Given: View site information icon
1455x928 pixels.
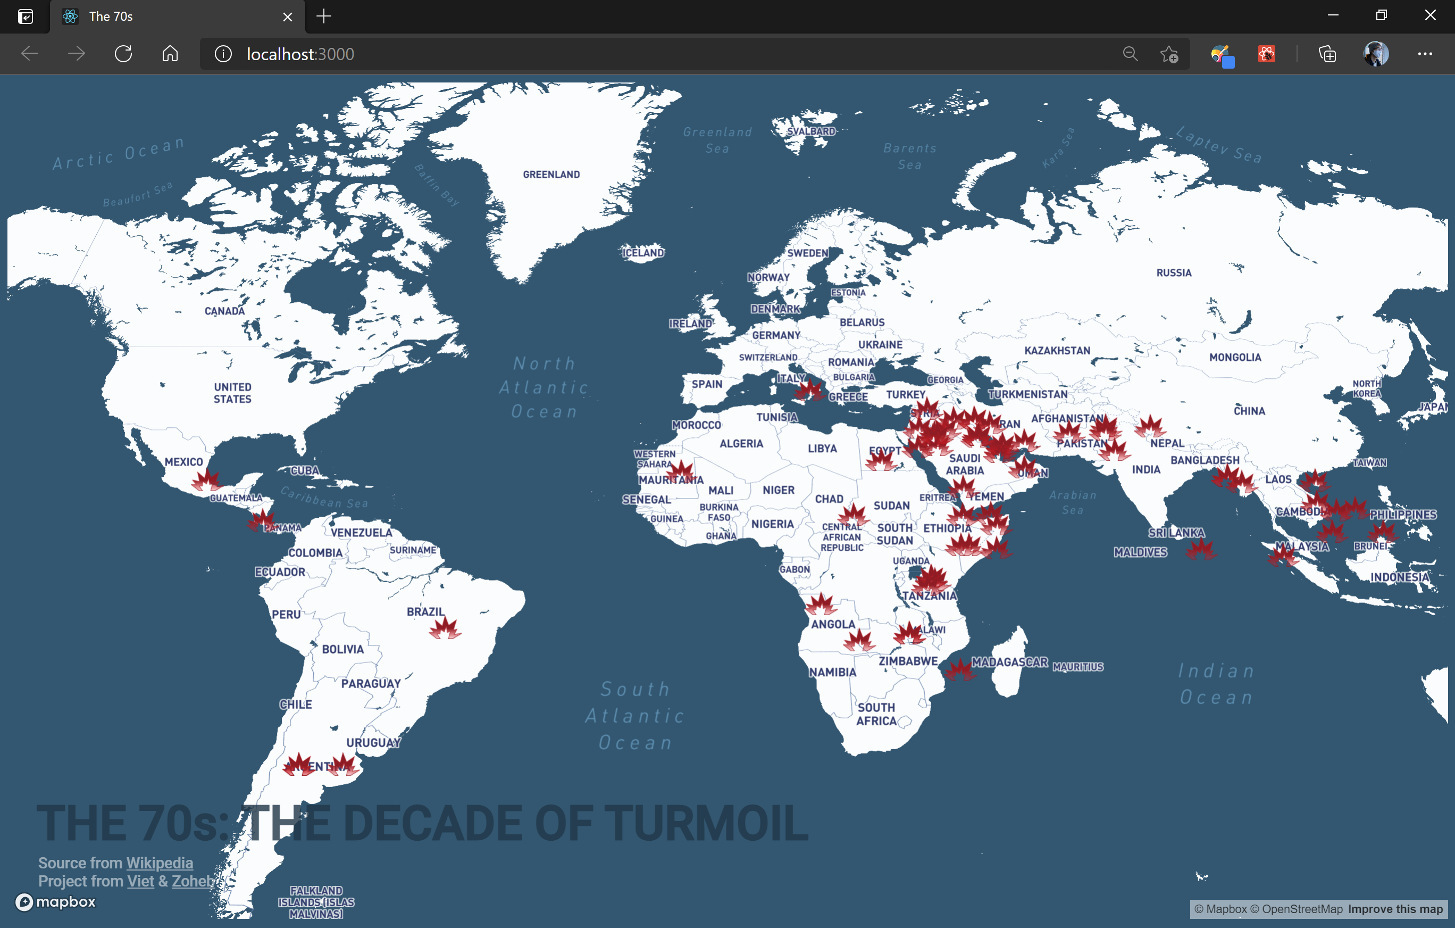Looking at the screenshot, I should (x=223, y=54).
